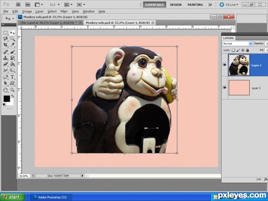Select the Brush tool
This screenshot has height=201, width=268.
tap(13, 52)
